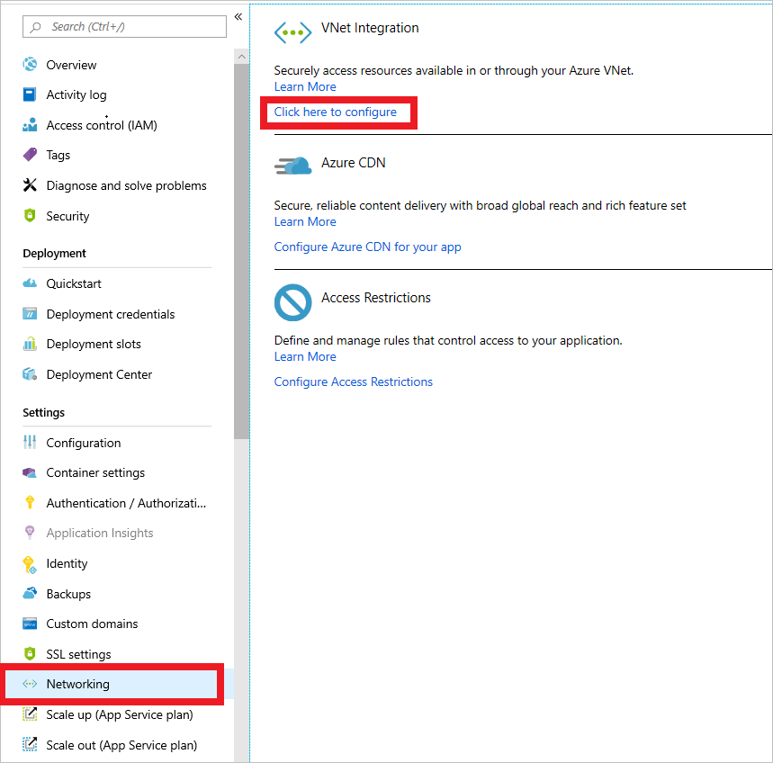The width and height of the screenshot is (773, 763).
Task: Click the Backups cloud icon
Action: (x=30, y=593)
